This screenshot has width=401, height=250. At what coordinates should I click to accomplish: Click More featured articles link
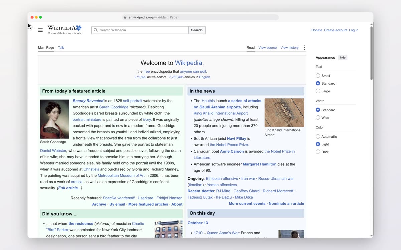tap(148, 204)
